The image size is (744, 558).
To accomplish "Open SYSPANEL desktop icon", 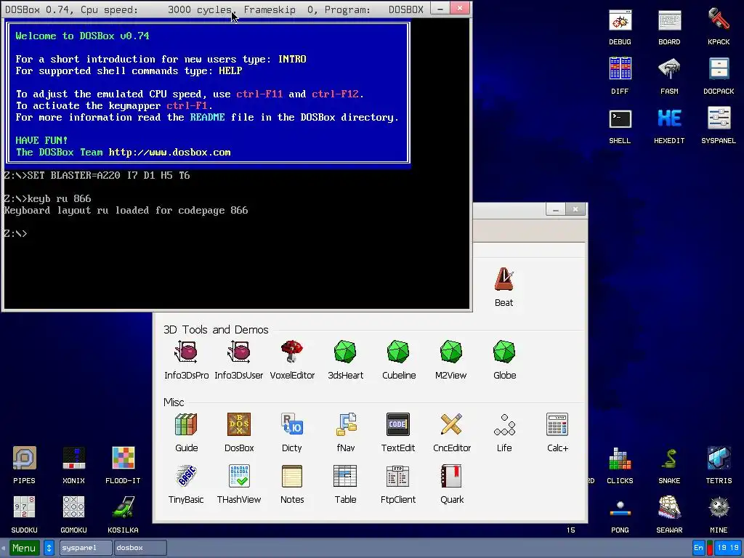I will coord(719,126).
